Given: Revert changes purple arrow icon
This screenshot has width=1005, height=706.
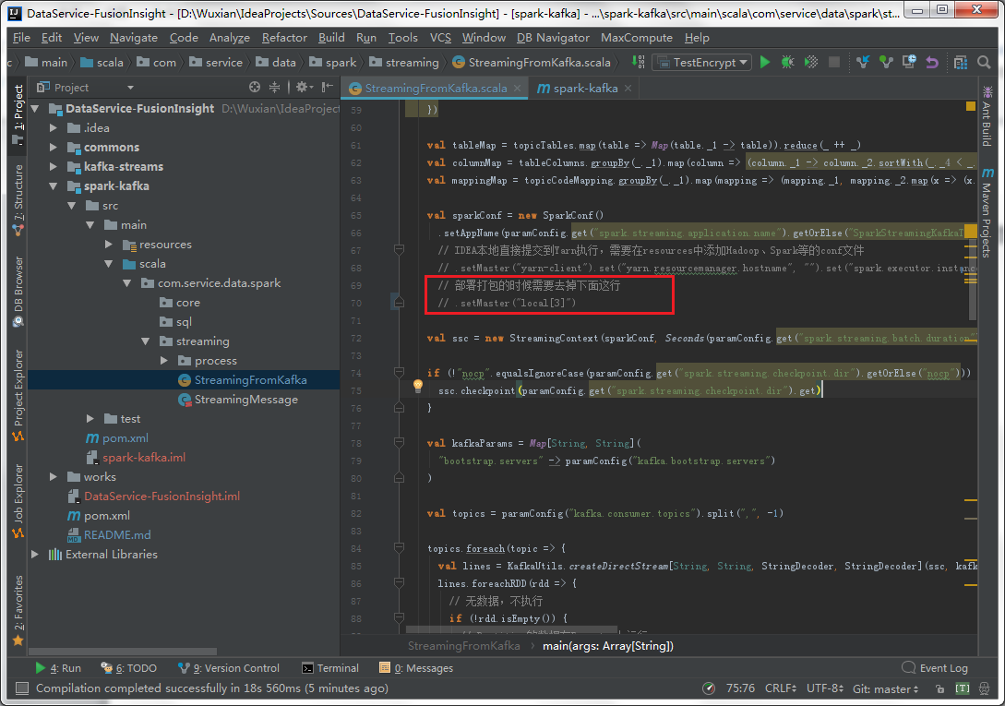Looking at the screenshot, I should coord(932,62).
